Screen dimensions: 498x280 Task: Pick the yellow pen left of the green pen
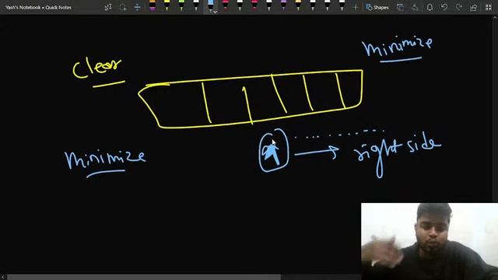click(167, 5)
